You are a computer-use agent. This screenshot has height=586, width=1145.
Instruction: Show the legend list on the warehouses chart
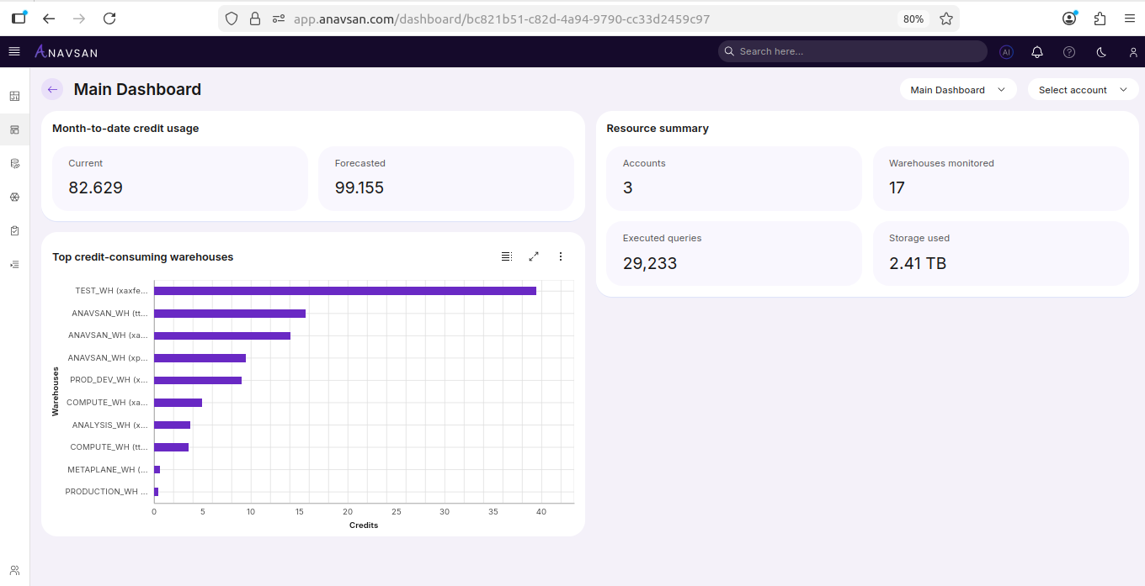coord(506,256)
